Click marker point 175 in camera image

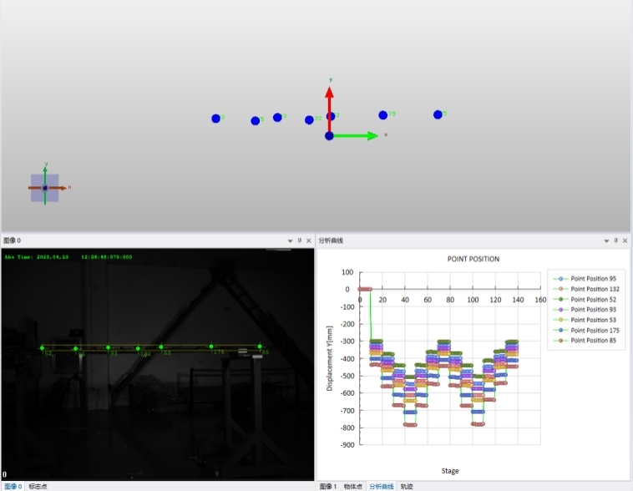tap(211, 347)
